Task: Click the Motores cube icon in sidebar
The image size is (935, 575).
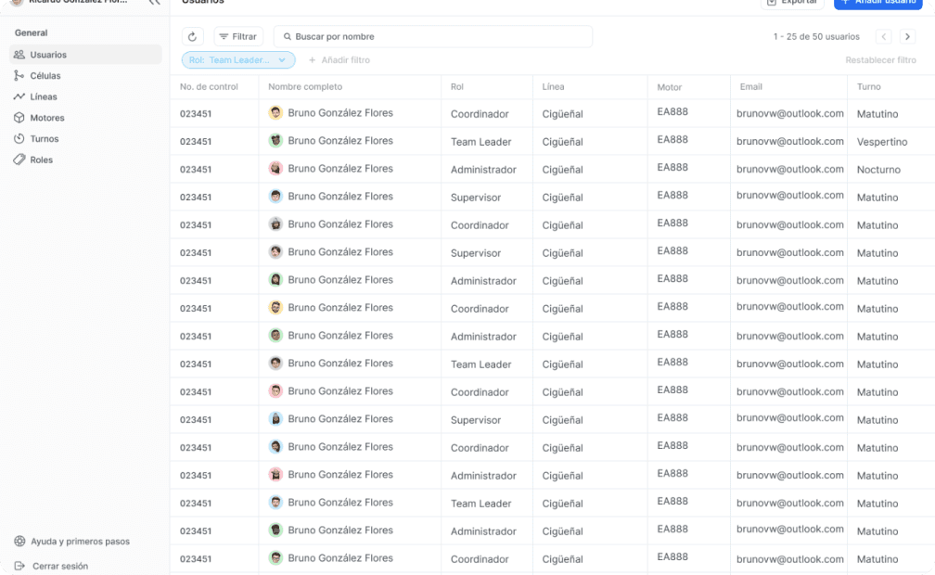Action: [19, 118]
